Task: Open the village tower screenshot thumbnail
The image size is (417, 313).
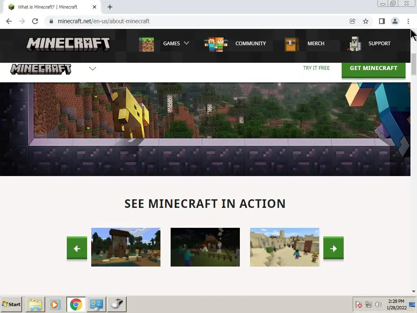Action: (126, 247)
